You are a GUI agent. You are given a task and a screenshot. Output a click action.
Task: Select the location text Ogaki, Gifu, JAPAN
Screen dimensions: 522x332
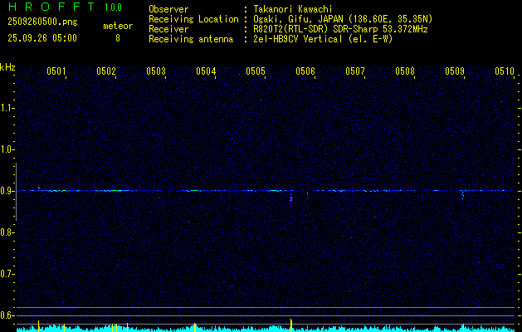298,19
